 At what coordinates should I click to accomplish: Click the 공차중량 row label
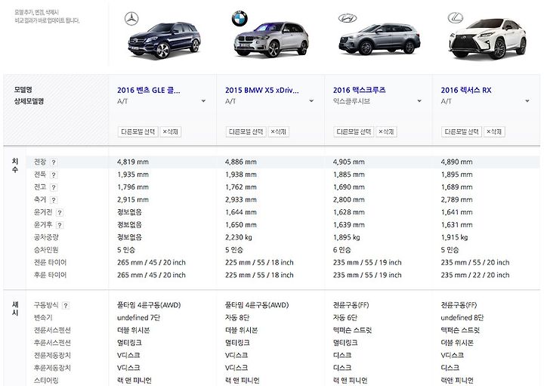[x=46, y=237]
